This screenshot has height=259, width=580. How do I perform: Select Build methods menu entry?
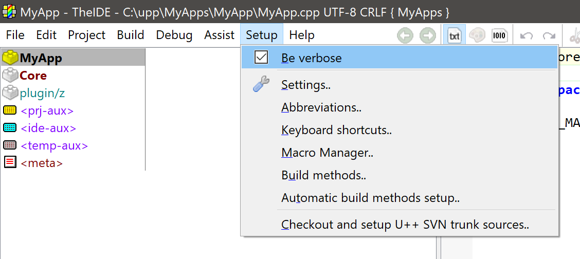pos(323,175)
